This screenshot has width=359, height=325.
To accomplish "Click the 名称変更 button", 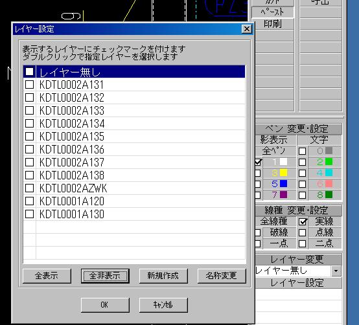I will [x=222, y=276].
